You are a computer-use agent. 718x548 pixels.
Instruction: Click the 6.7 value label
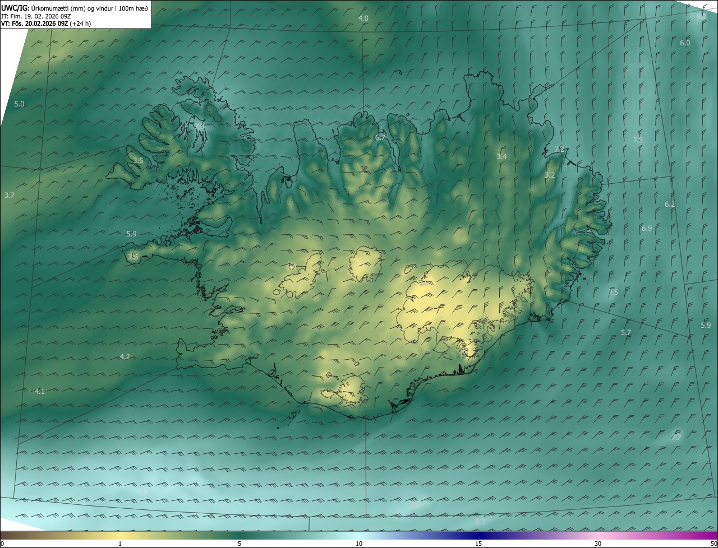pos(380,138)
